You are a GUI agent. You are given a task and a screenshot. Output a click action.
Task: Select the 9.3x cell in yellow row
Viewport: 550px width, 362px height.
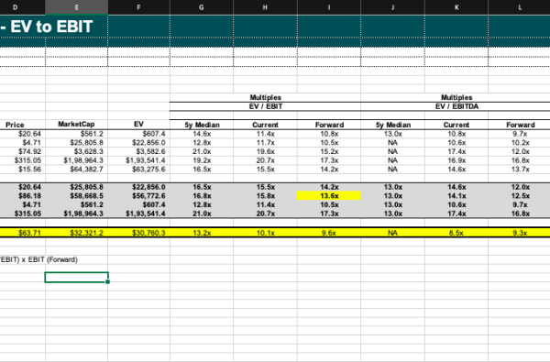pos(520,233)
